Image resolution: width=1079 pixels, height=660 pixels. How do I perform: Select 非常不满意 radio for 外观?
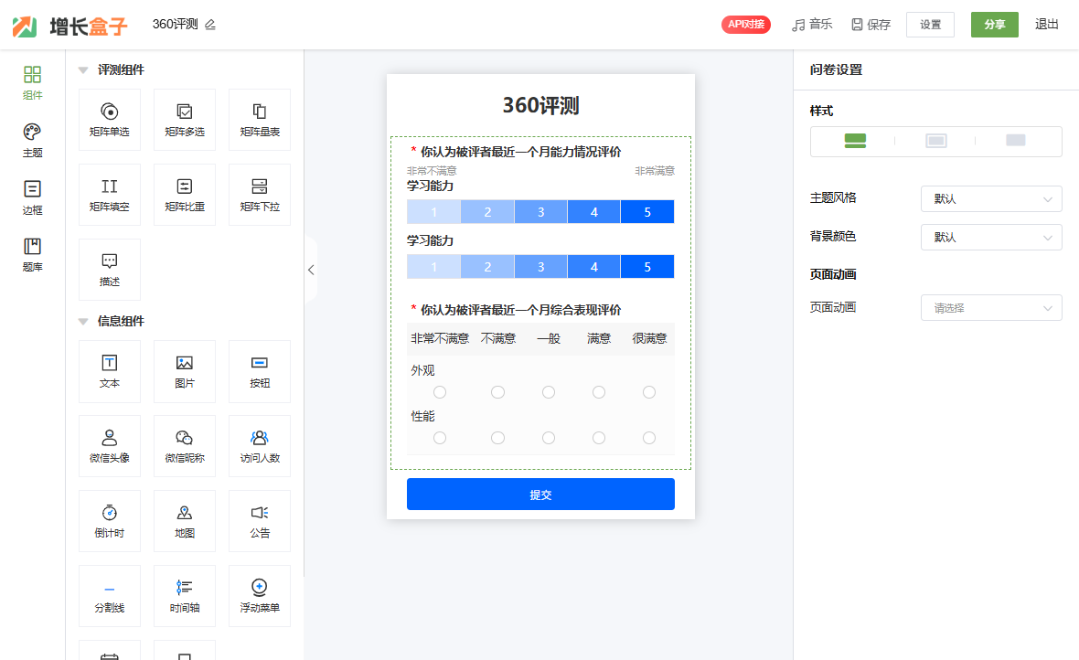coord(440,392)
